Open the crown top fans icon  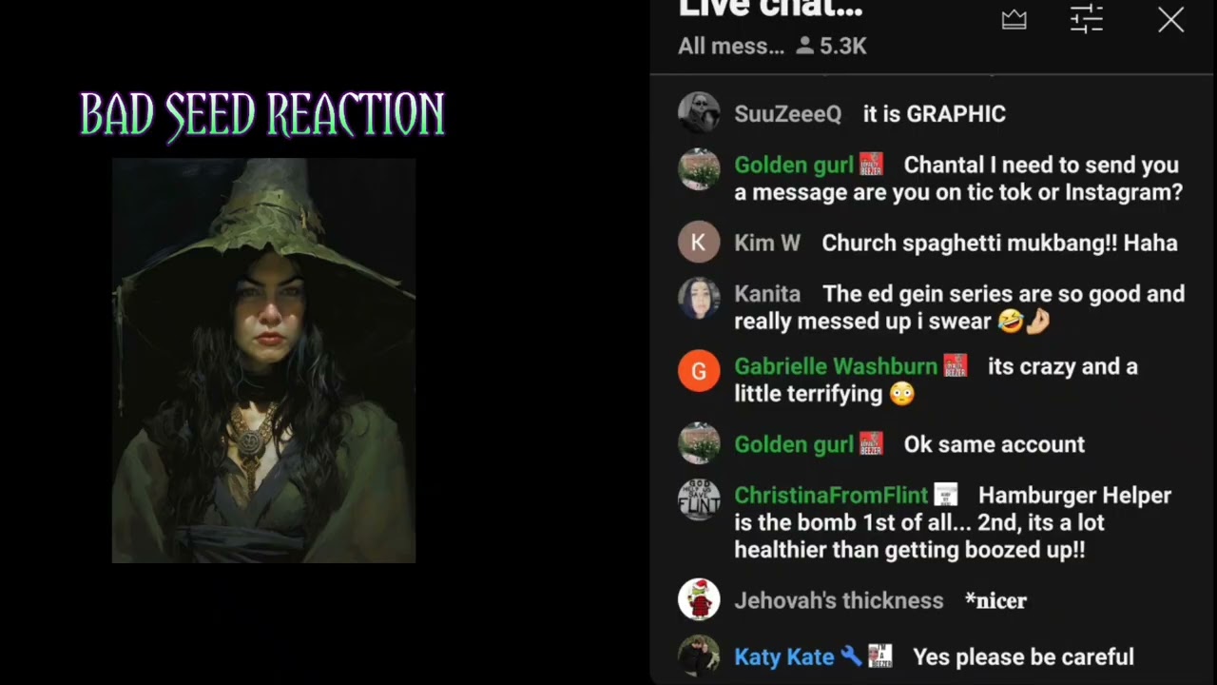point(1014,20)
